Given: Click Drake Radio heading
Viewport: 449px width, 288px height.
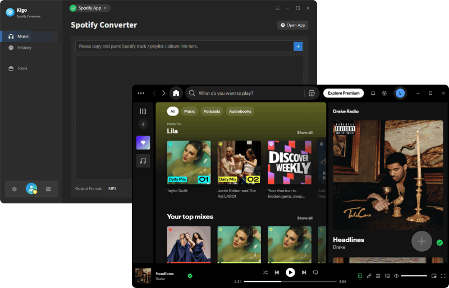Looking at the screenshot, I should pos(346,112).
